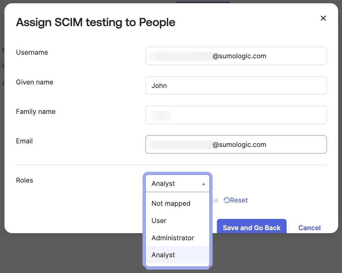Image resolution: width=342 pixels, height=273 pixels.
Task: Click the Cancel link
Action: pyautogui.click(x=310, y=228)
